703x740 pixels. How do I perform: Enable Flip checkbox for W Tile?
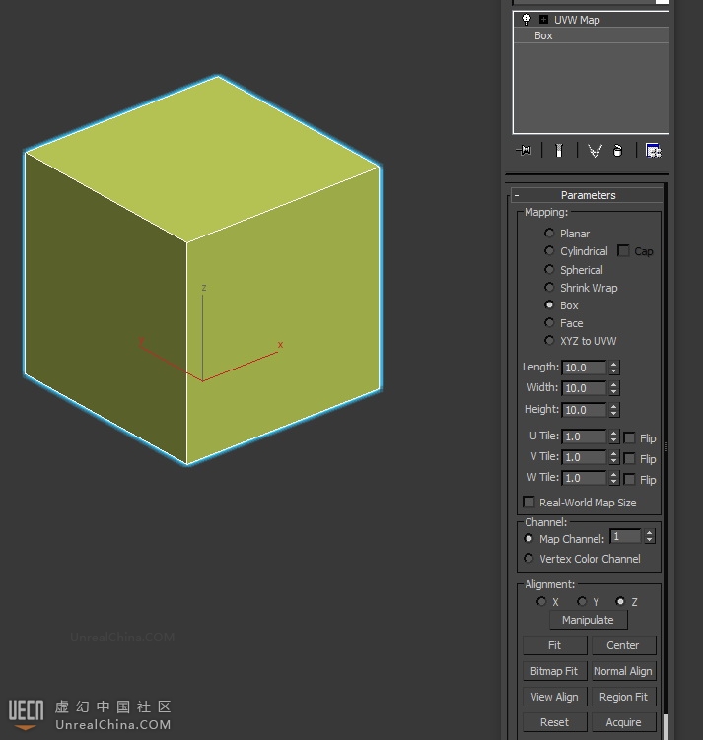(629, 479)
